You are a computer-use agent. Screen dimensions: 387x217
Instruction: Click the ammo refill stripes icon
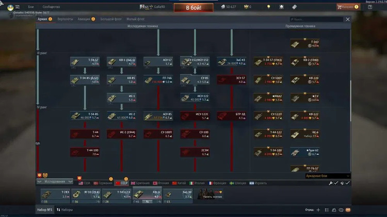pyautogui.click(x=342, y=183)
